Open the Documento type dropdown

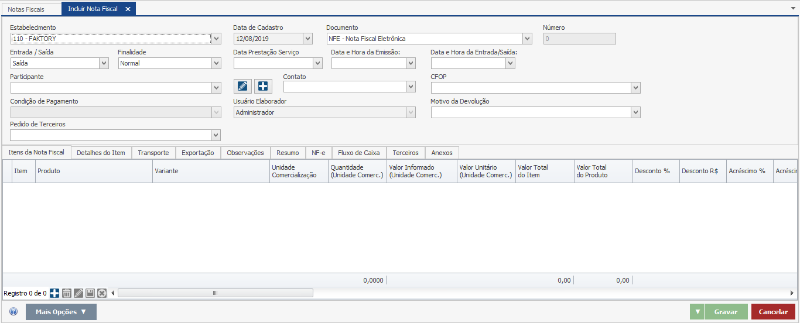point(527,39)
